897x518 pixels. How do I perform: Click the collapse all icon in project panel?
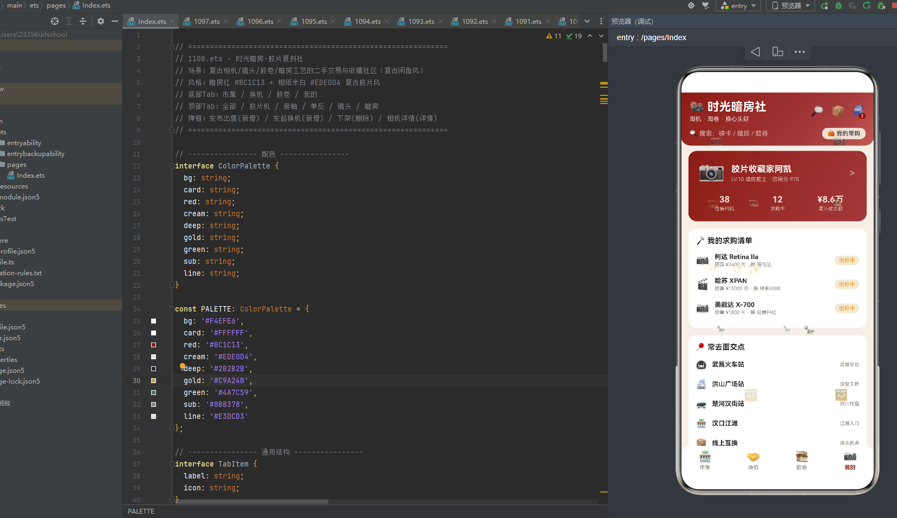pos(83,21)
